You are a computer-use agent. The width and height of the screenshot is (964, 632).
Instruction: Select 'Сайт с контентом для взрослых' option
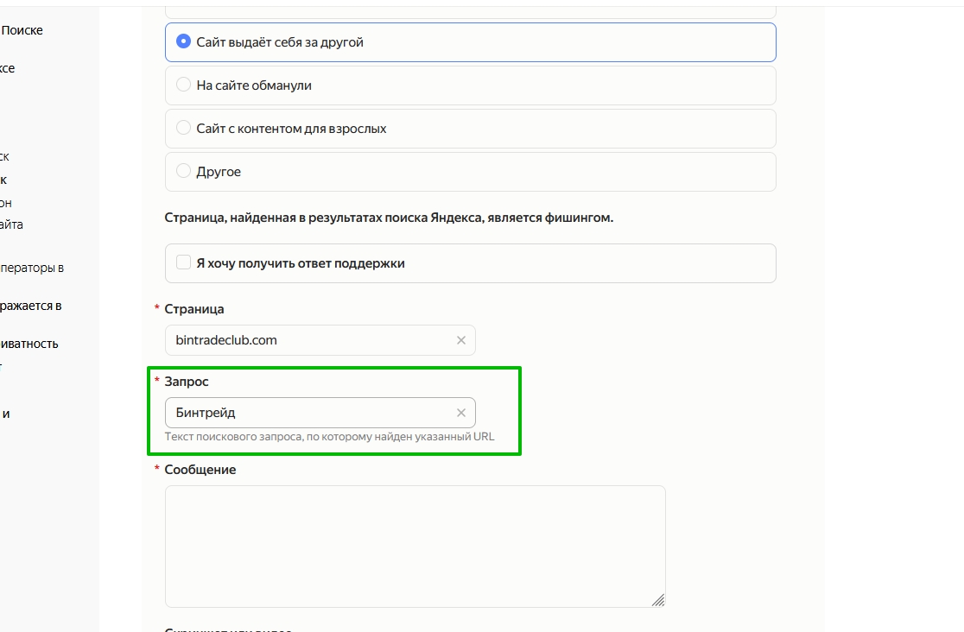tap(183, 129)
